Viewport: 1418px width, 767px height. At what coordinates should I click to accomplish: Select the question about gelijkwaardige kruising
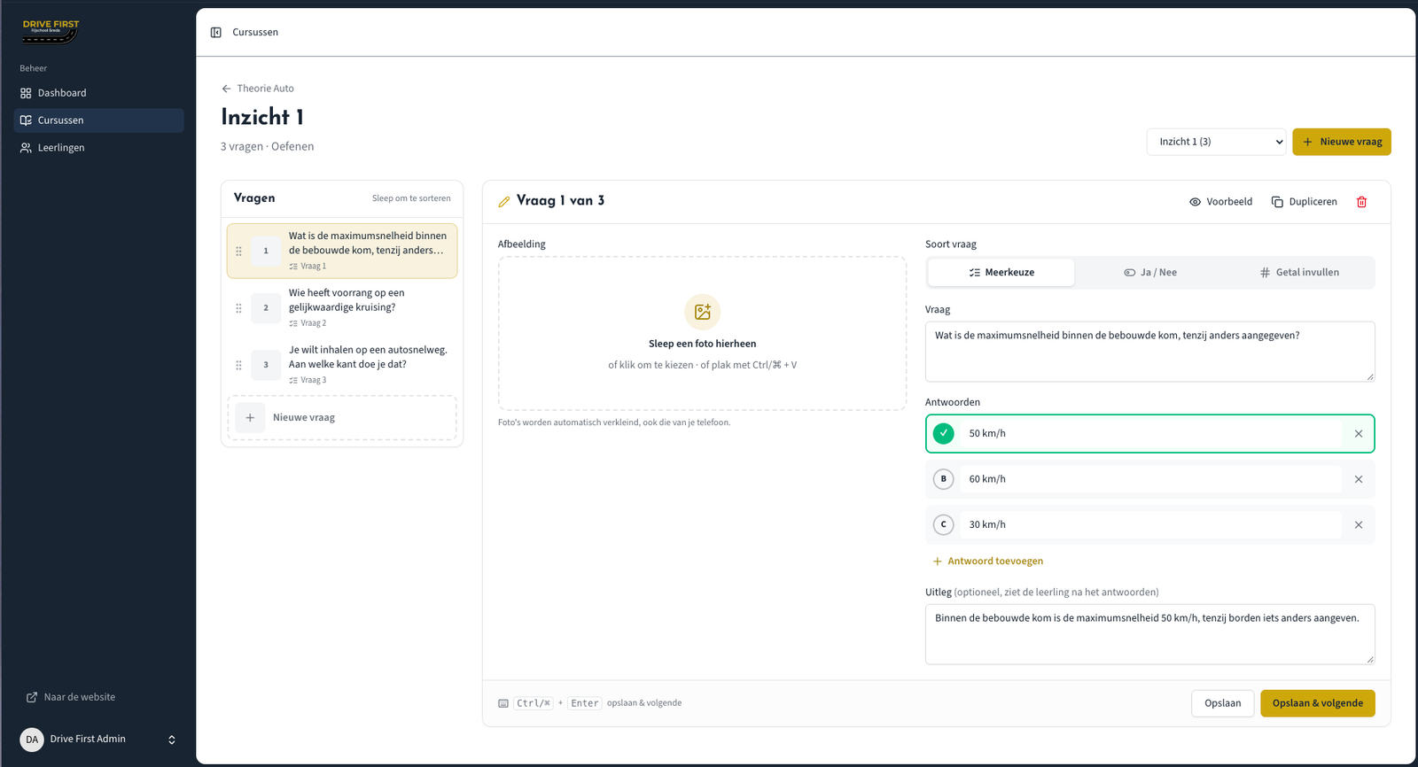[x=342, y=308]
